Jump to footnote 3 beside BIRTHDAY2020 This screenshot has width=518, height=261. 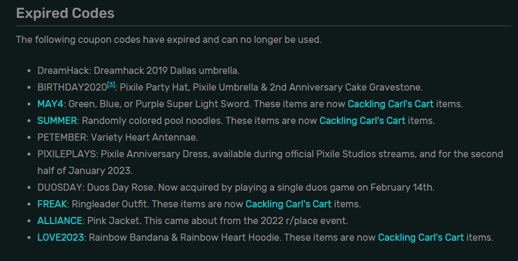click(x=111, y=85)
